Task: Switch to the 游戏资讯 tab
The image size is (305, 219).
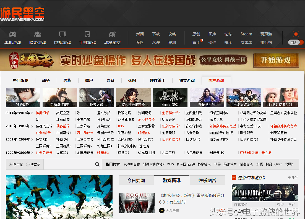Action: pos(171,180)
